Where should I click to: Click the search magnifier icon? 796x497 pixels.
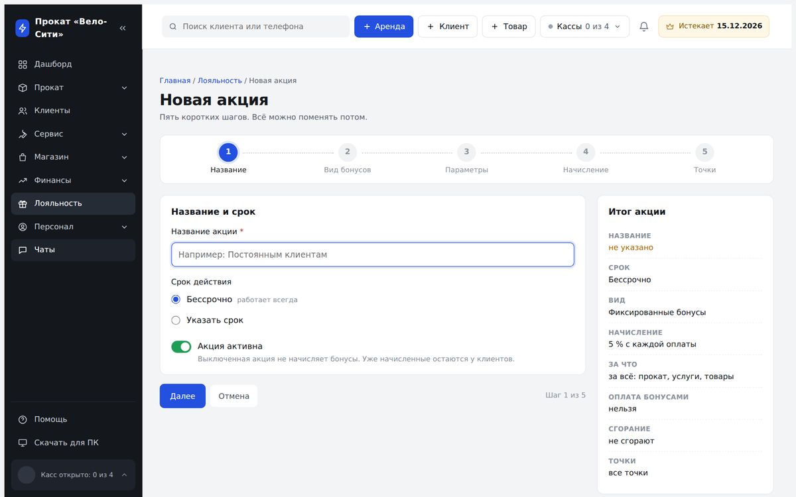(173, 27)
